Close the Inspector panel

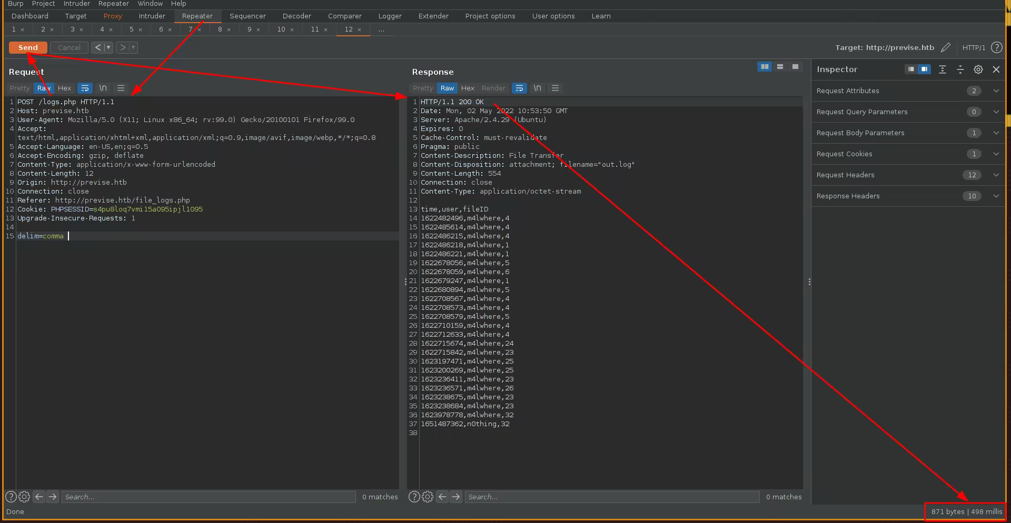click(996, 69)
